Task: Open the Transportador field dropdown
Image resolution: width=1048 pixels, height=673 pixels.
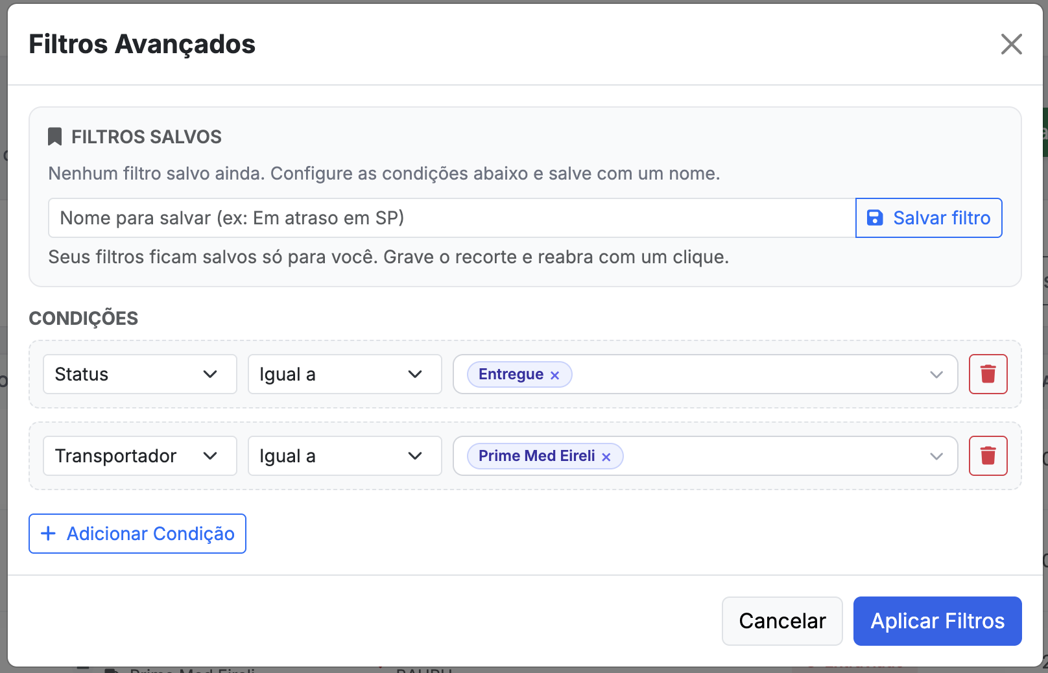Action: click(x=140, y=456)
